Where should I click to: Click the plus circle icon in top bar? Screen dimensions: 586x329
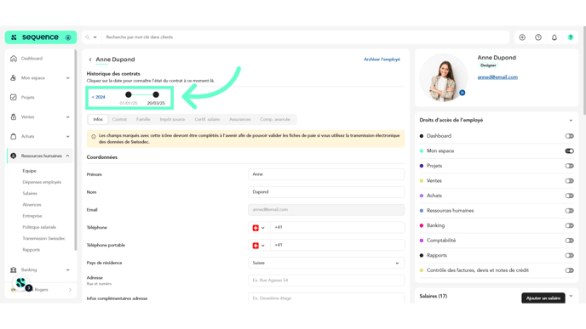(x=522, y=37)
